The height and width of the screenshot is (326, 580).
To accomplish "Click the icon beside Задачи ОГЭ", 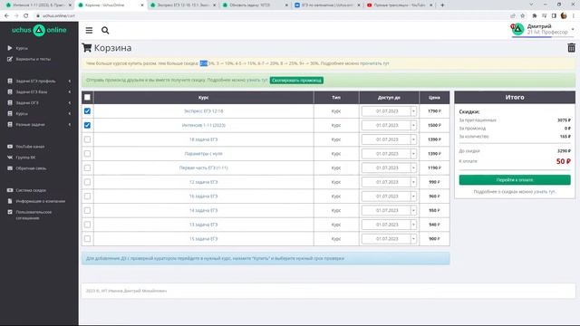I will click(10, 102).
